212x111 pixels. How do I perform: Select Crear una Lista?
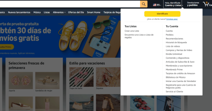(x=132, y=31)
